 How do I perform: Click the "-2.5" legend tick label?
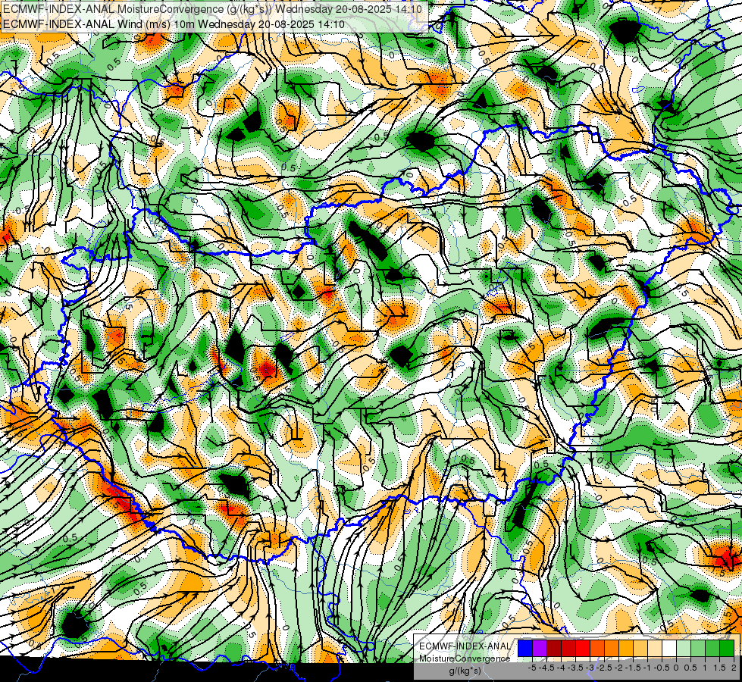604,668
